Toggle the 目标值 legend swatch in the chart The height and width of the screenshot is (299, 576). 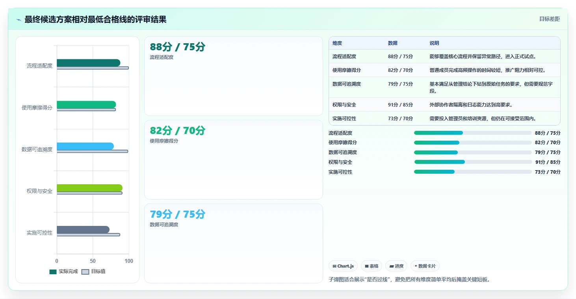85,272
